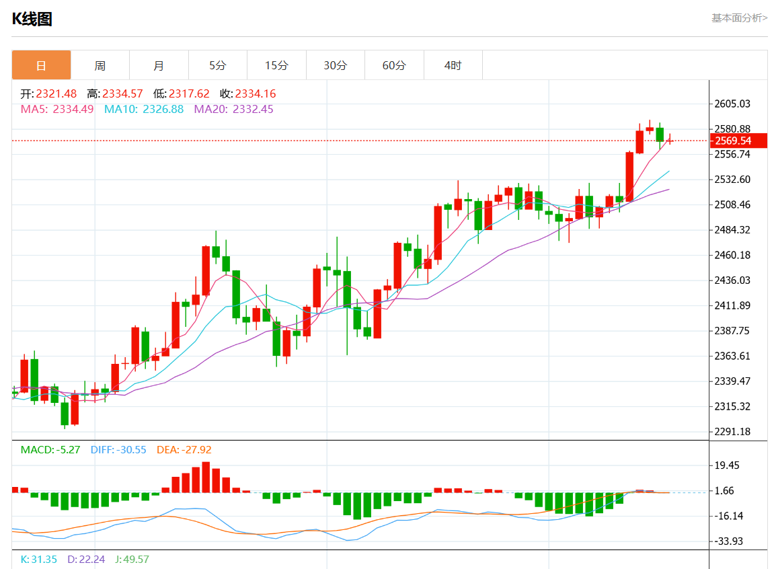Open the 基本面分析 link

click(739, 18)
